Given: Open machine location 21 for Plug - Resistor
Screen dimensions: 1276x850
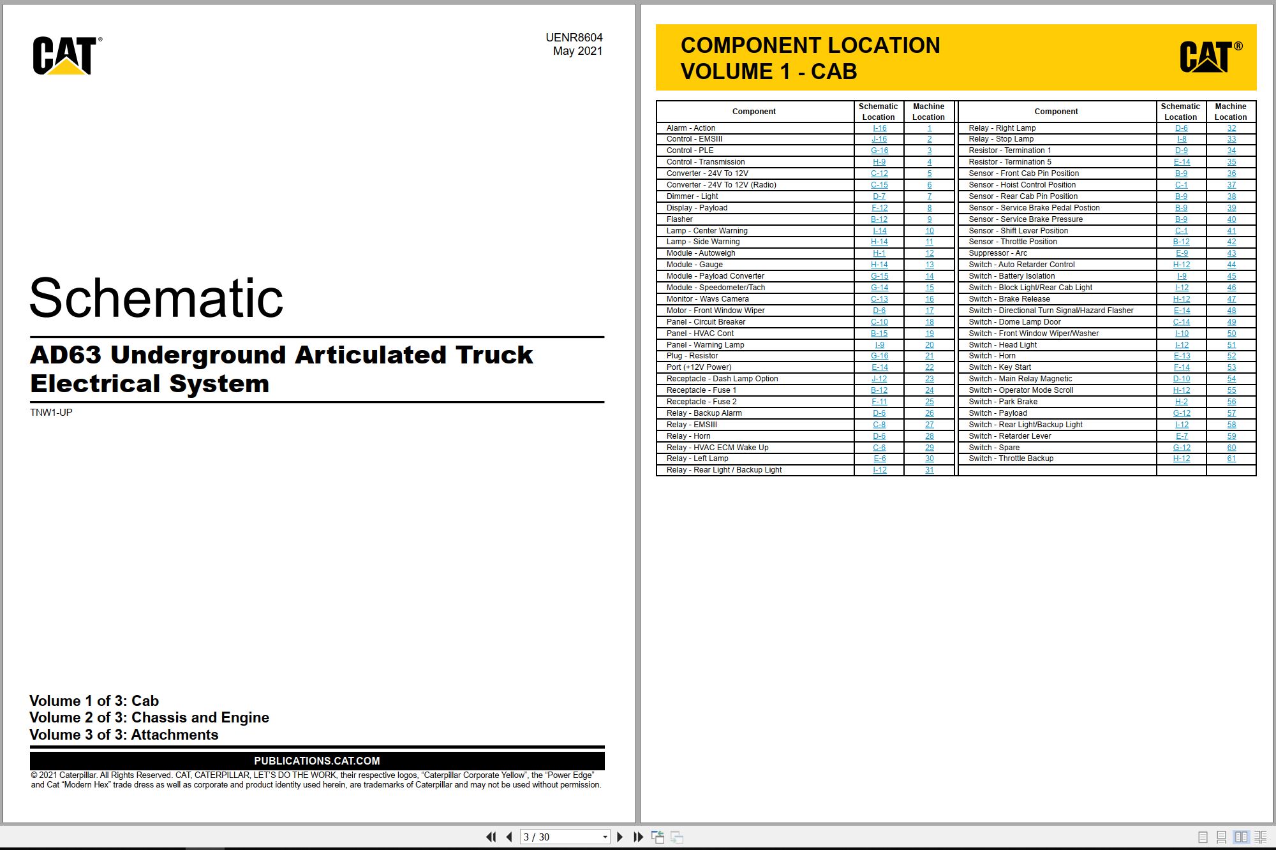Looking at the screenshot, I should [x=929, y=356].
